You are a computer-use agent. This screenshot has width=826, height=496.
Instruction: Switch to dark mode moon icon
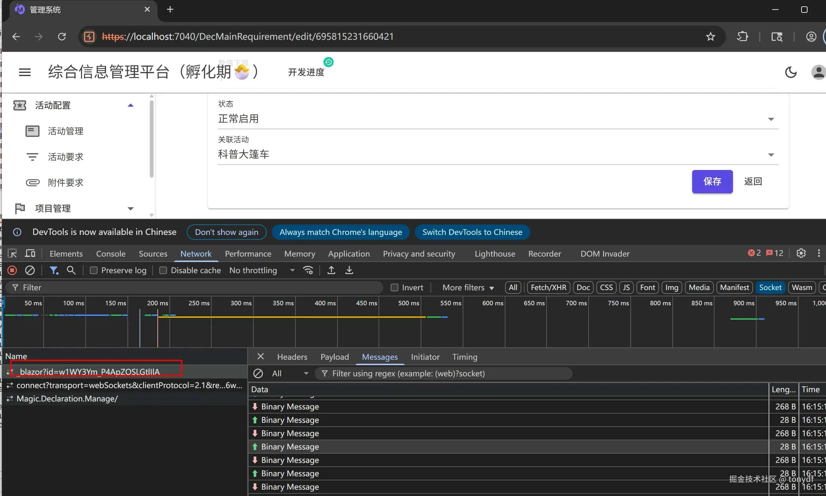791,72
